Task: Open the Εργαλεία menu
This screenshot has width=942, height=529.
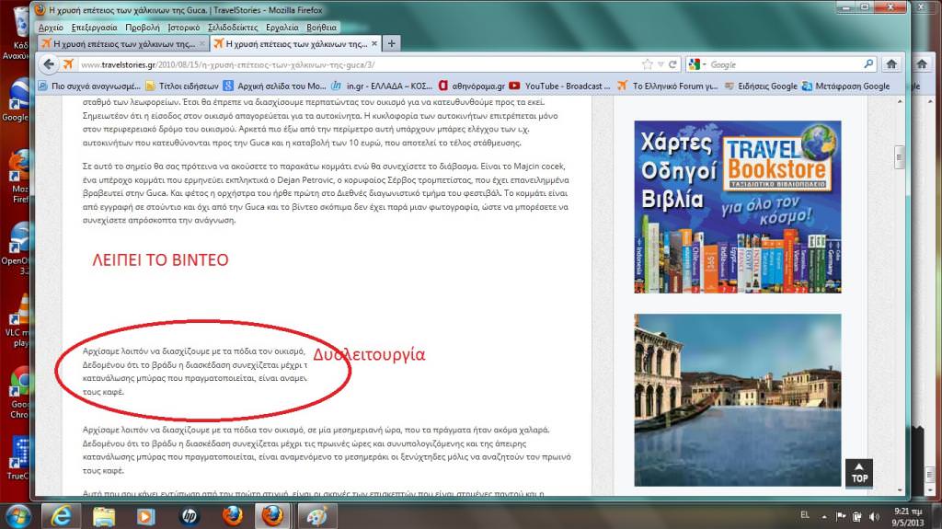Action: point(281,27)
